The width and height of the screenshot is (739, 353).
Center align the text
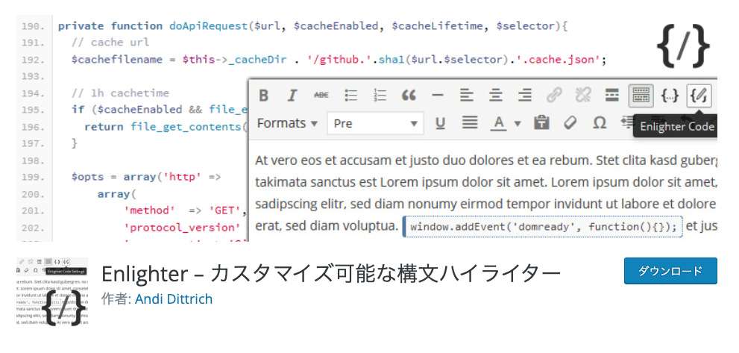(495, 96)
